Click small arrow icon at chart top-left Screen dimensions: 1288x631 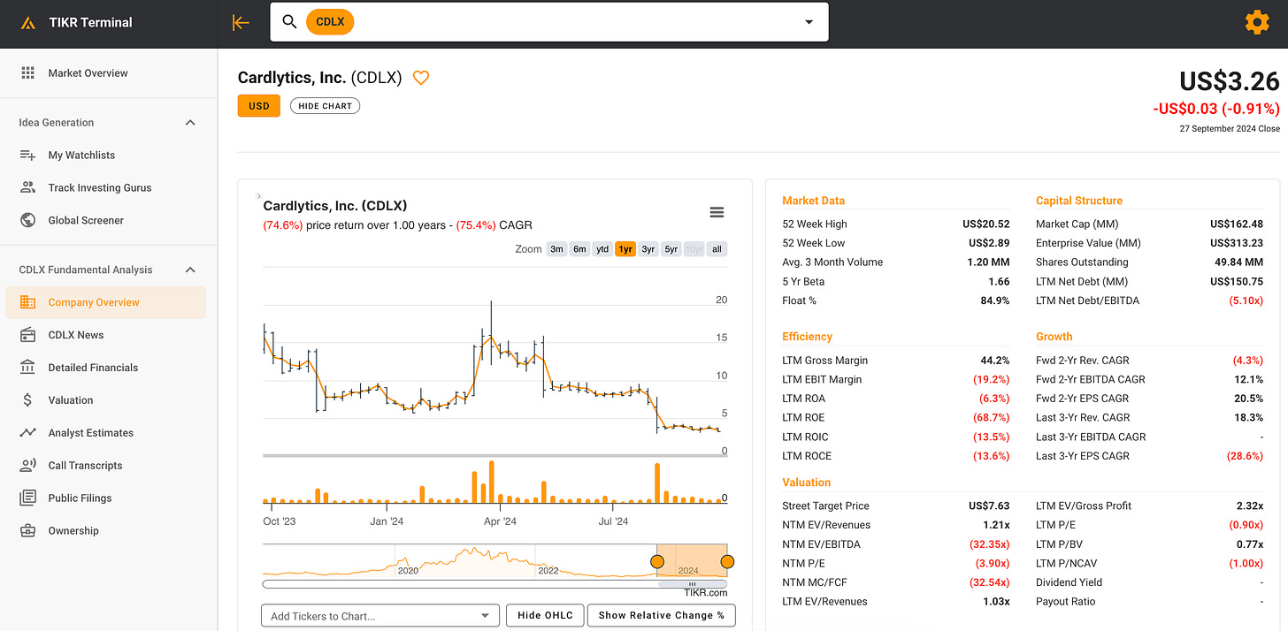[259, 196]
